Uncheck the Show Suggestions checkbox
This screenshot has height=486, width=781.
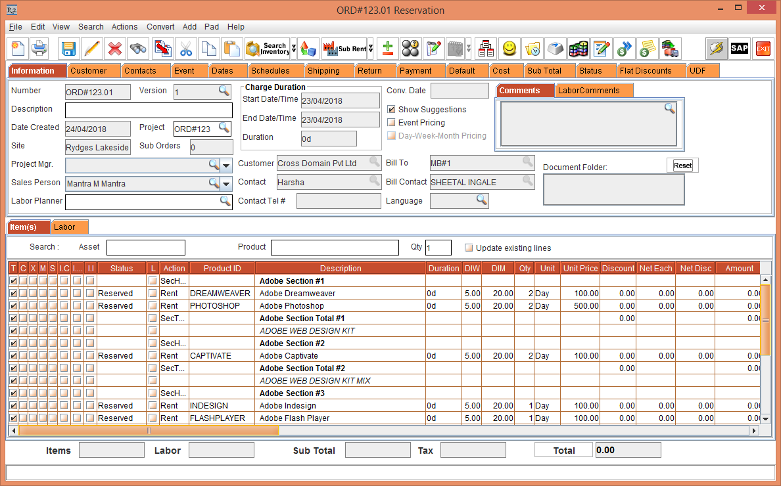click(x=392, y=110)
